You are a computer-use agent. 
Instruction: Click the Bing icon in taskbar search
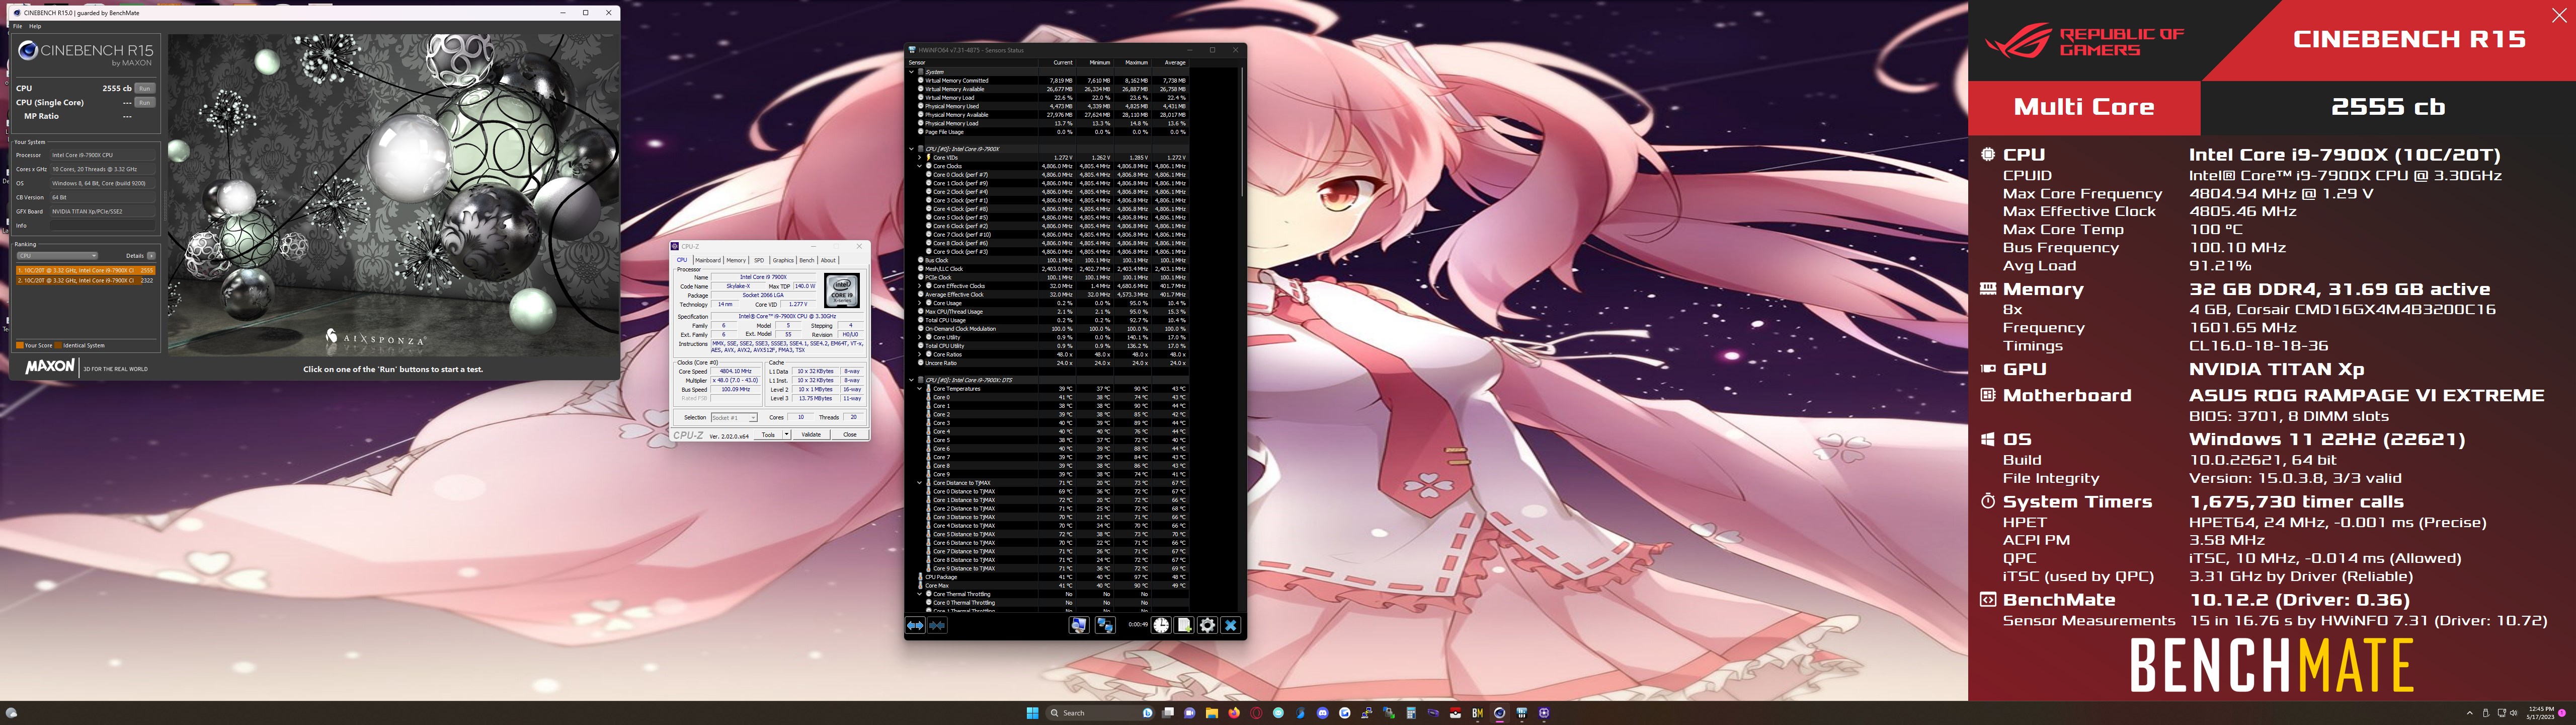click(1148, 713)
